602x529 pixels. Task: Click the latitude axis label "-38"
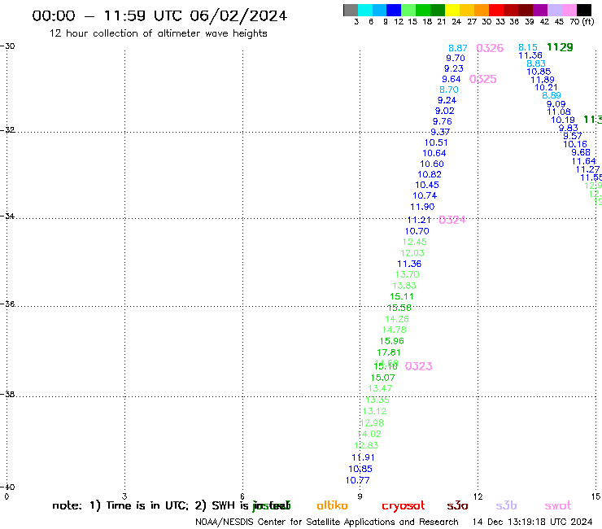pyautogui.click(x=7, y=394)
